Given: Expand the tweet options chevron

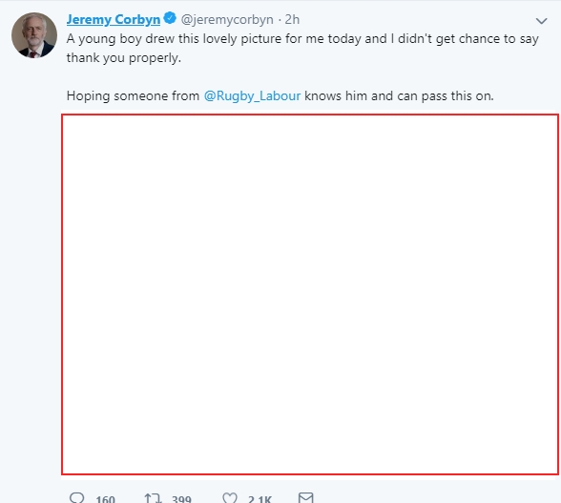Looking at the screenshot, I should pyautogui.click(x=541, y=21).
